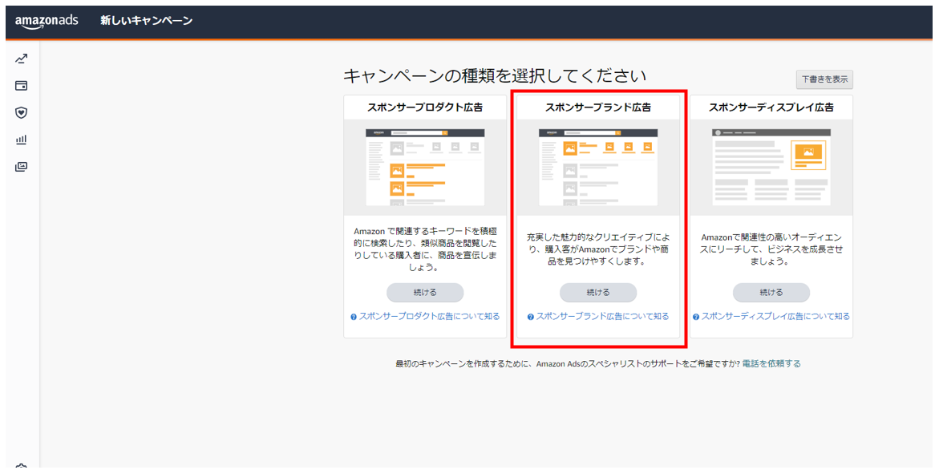Click the Amazon Ads logo
This screenshot has width=935, height=470.
[x=47, y=21]
